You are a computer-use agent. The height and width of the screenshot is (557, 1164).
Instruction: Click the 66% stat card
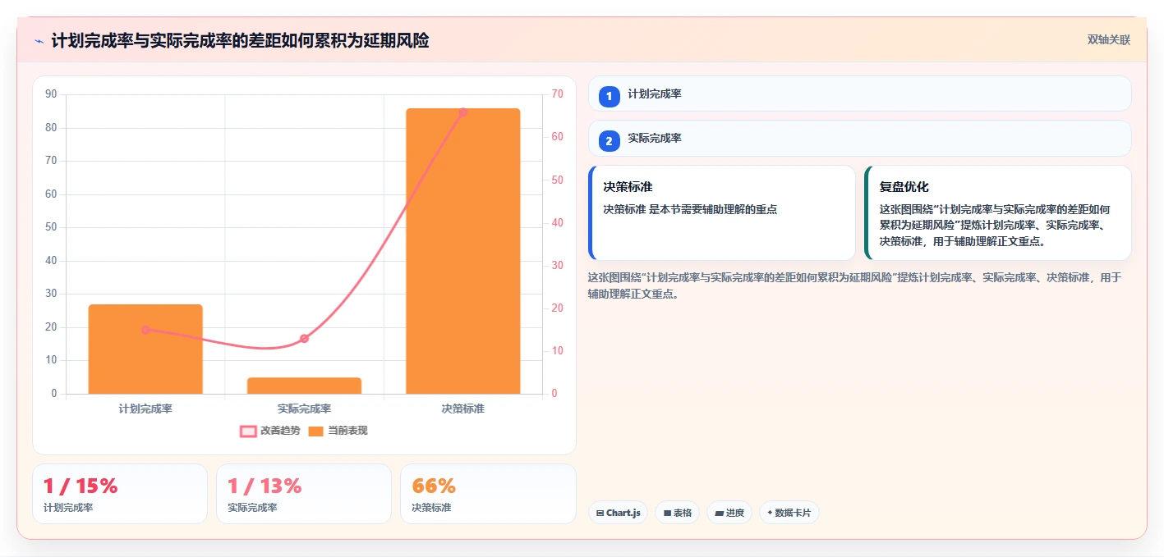click(x=488, y=494)
